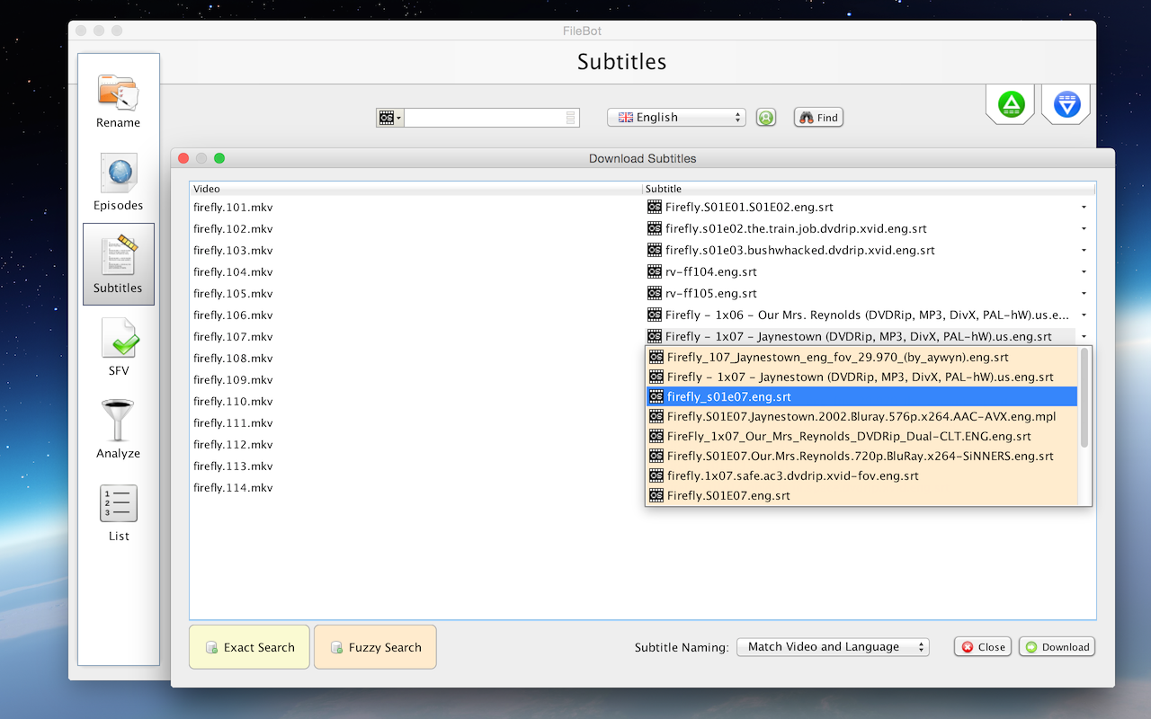Screen dimensions: 1151x719
Task: Choose Firefly.S01E07.Our.Mrs.Reynolds.720p.BluRay option
Action: (x=862, y=456)
